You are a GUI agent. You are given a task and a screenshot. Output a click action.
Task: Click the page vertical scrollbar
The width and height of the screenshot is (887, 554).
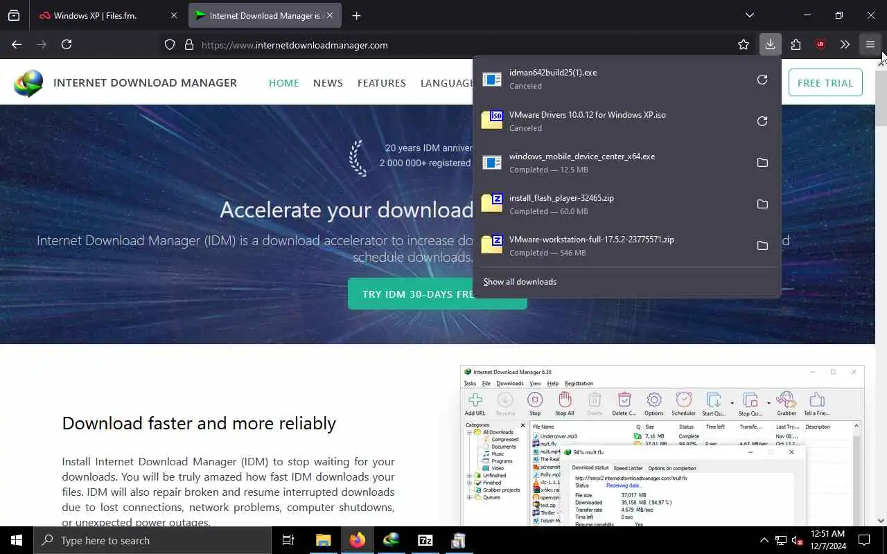point(881,291)
